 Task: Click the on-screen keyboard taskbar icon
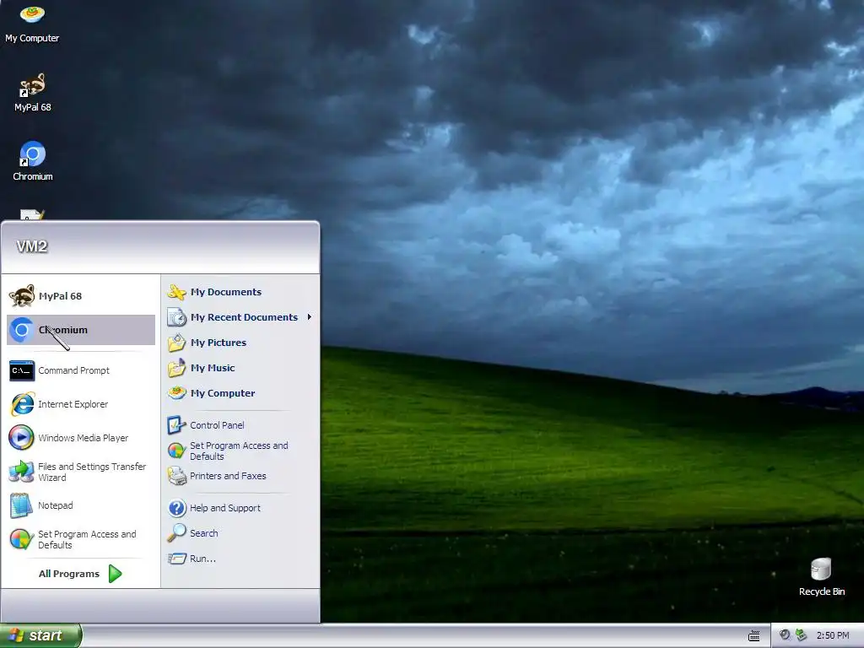tap(753, 635)
